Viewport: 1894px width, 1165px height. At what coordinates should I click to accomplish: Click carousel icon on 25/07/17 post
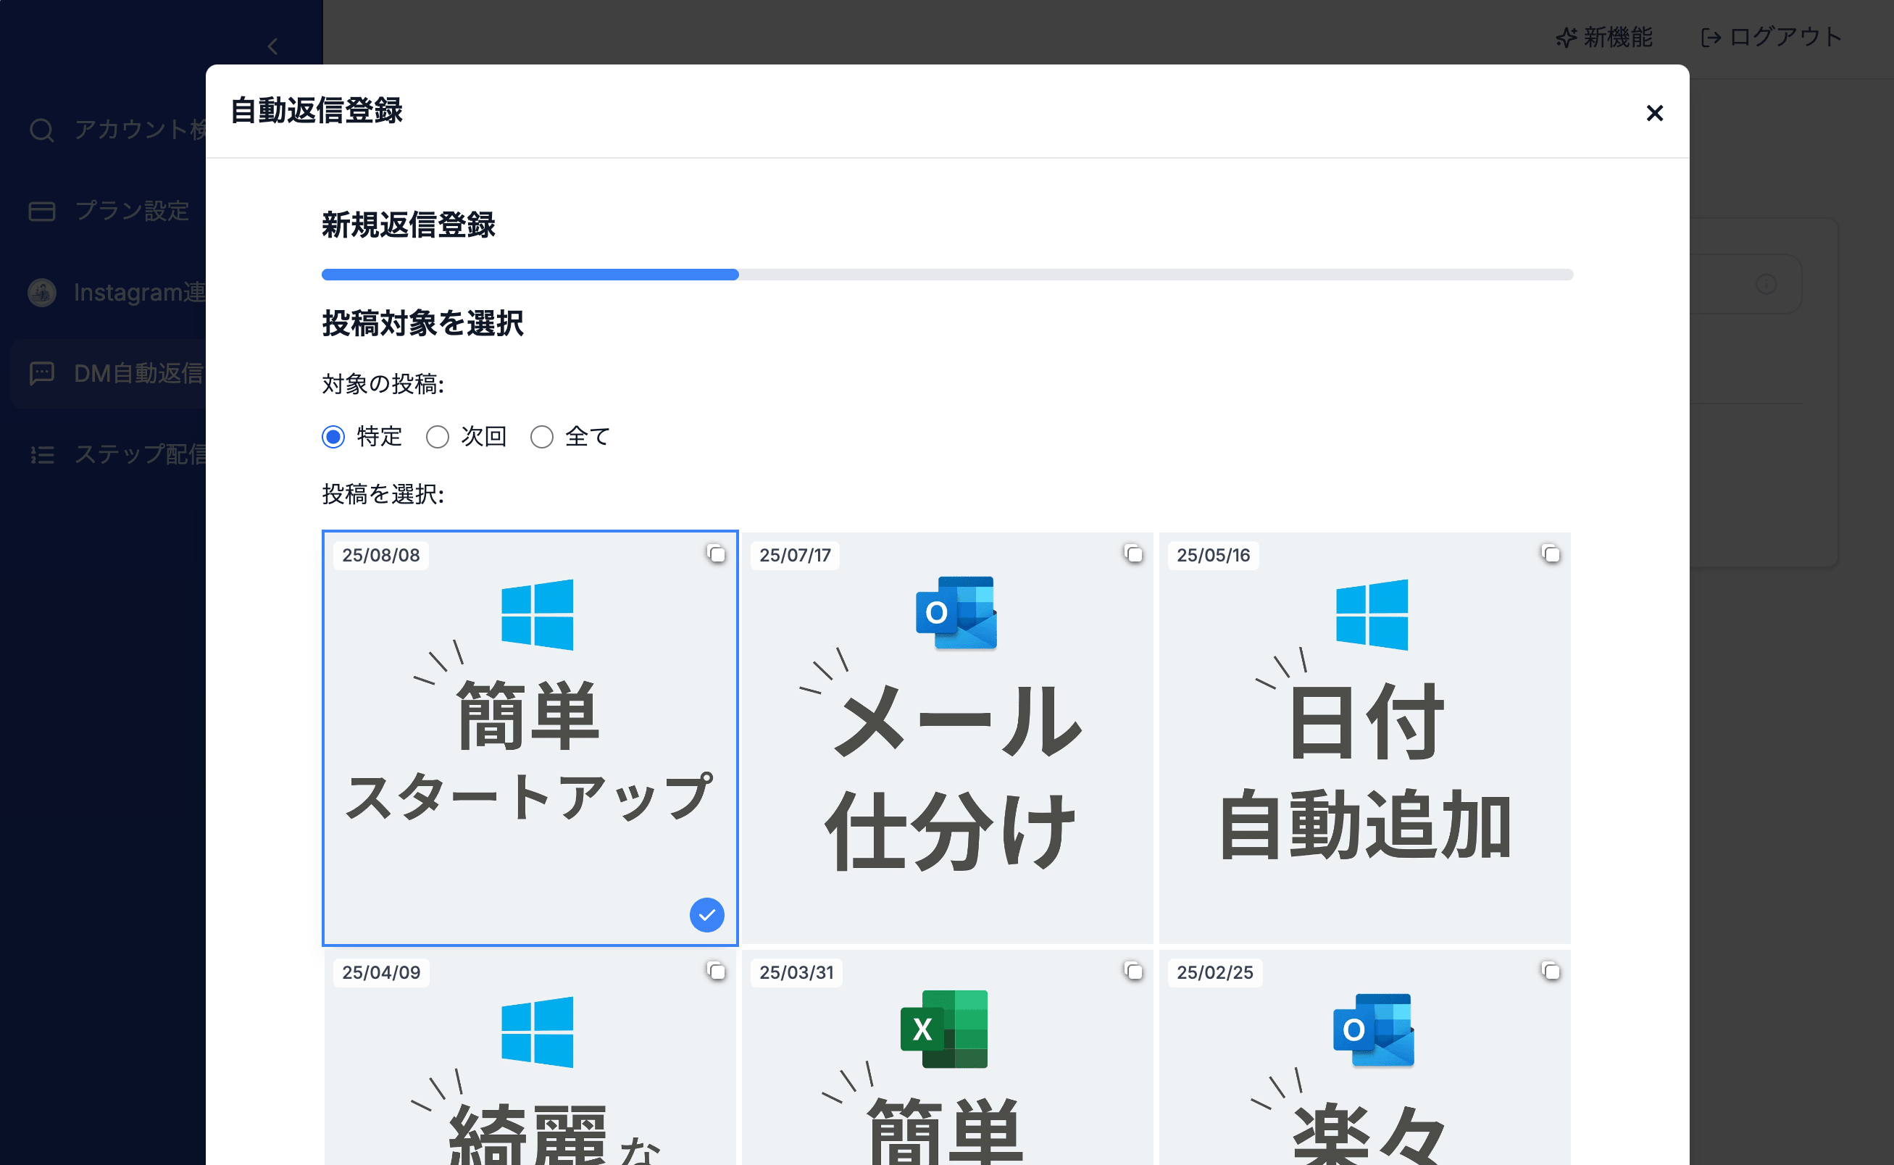(1132, 554)
